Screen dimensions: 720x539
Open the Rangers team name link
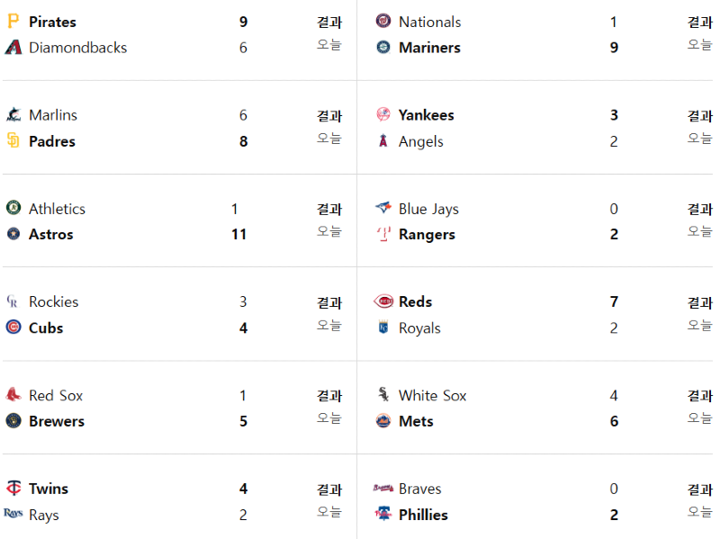pyautogui.click(x=427, y=235)
